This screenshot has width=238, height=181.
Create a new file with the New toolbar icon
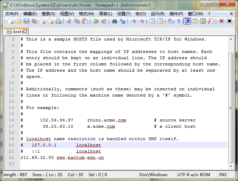click(x=10, y=21)
